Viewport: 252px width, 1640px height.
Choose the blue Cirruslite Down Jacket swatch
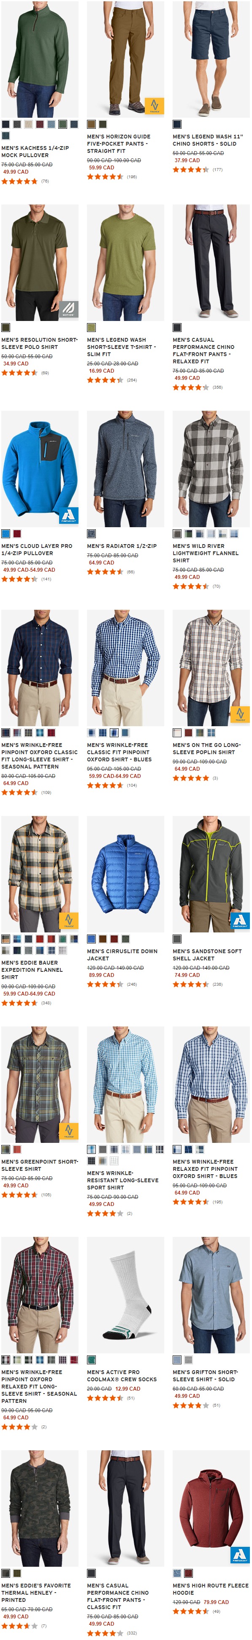(x=92, y=938)
